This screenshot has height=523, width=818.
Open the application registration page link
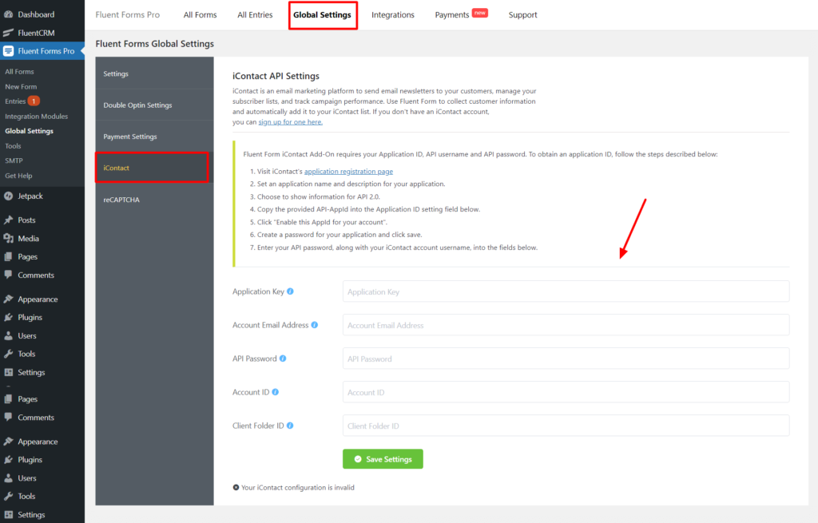(x=348, y=171)
